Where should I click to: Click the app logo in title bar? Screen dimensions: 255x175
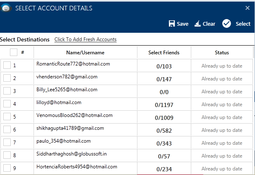click(6, 8)
